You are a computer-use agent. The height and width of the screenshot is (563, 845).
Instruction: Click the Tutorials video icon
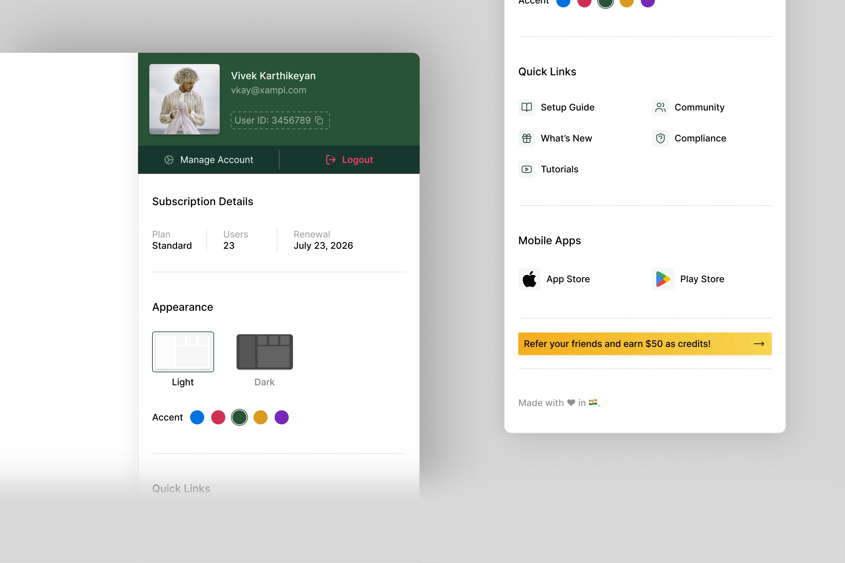click(526, 169)
